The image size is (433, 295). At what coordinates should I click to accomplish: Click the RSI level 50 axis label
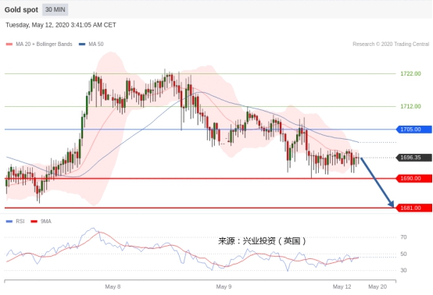[403, 254]
